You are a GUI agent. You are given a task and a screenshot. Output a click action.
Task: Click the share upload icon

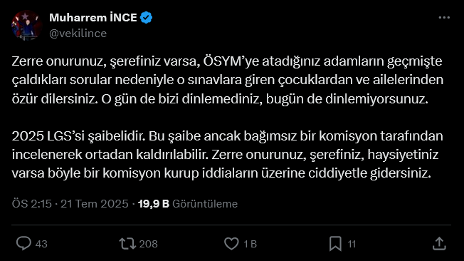point(439,243)
